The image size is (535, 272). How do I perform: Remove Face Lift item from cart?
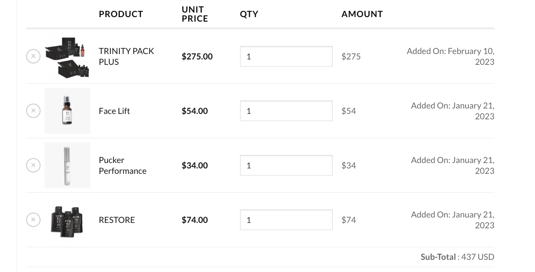[x=33, y=111]
